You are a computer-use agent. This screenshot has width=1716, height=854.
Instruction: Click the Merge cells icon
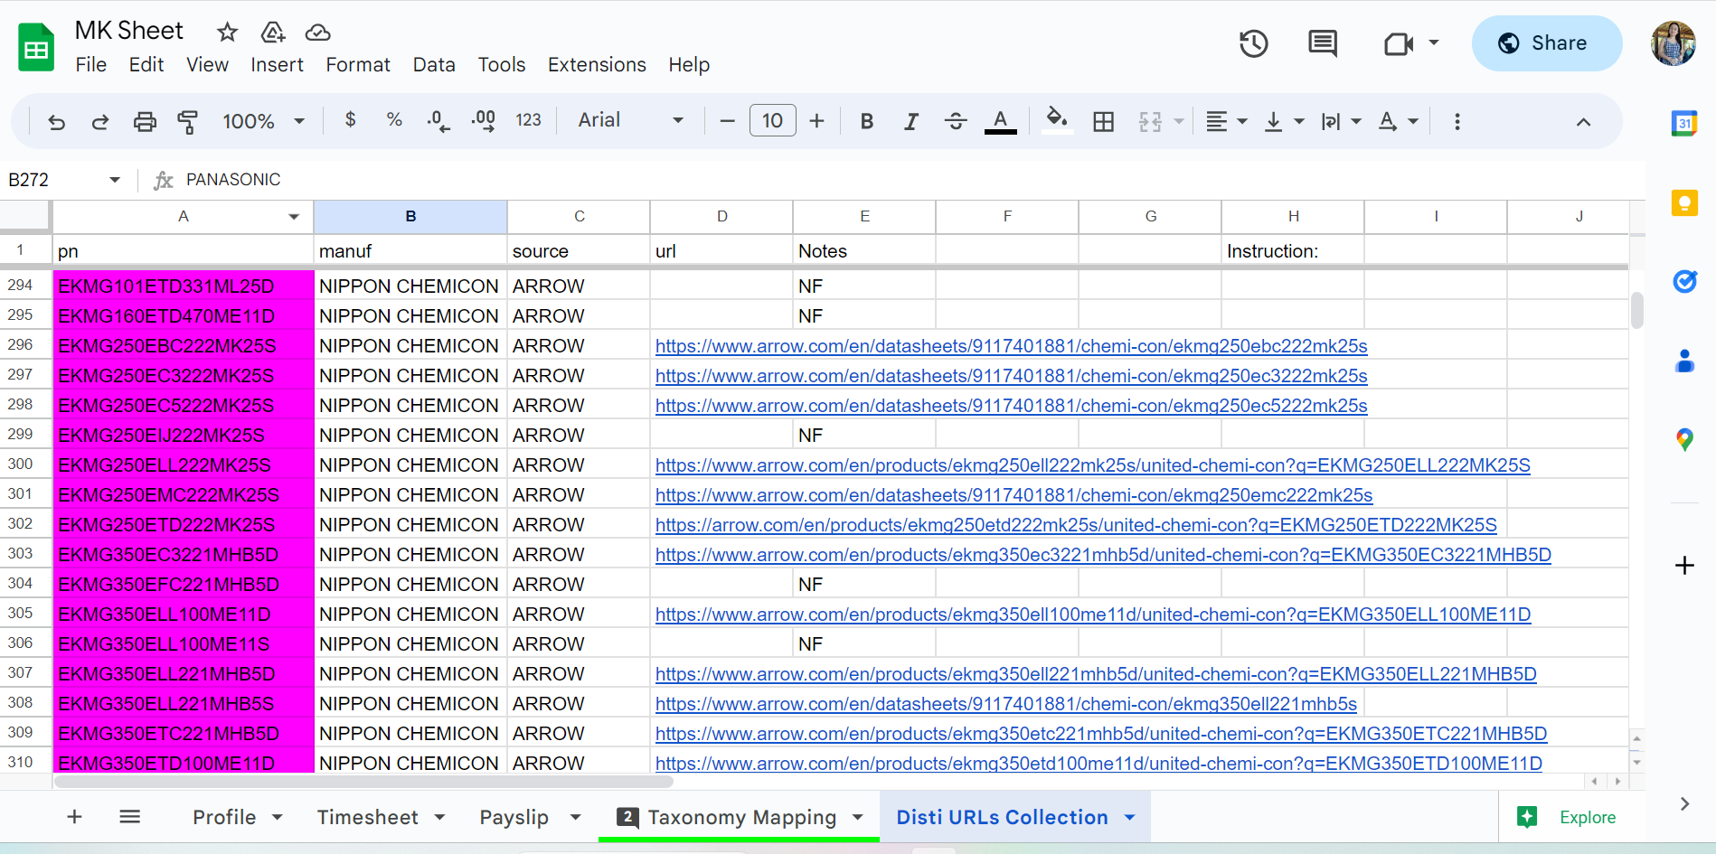pyautogui.click(x=1150, y=121)
